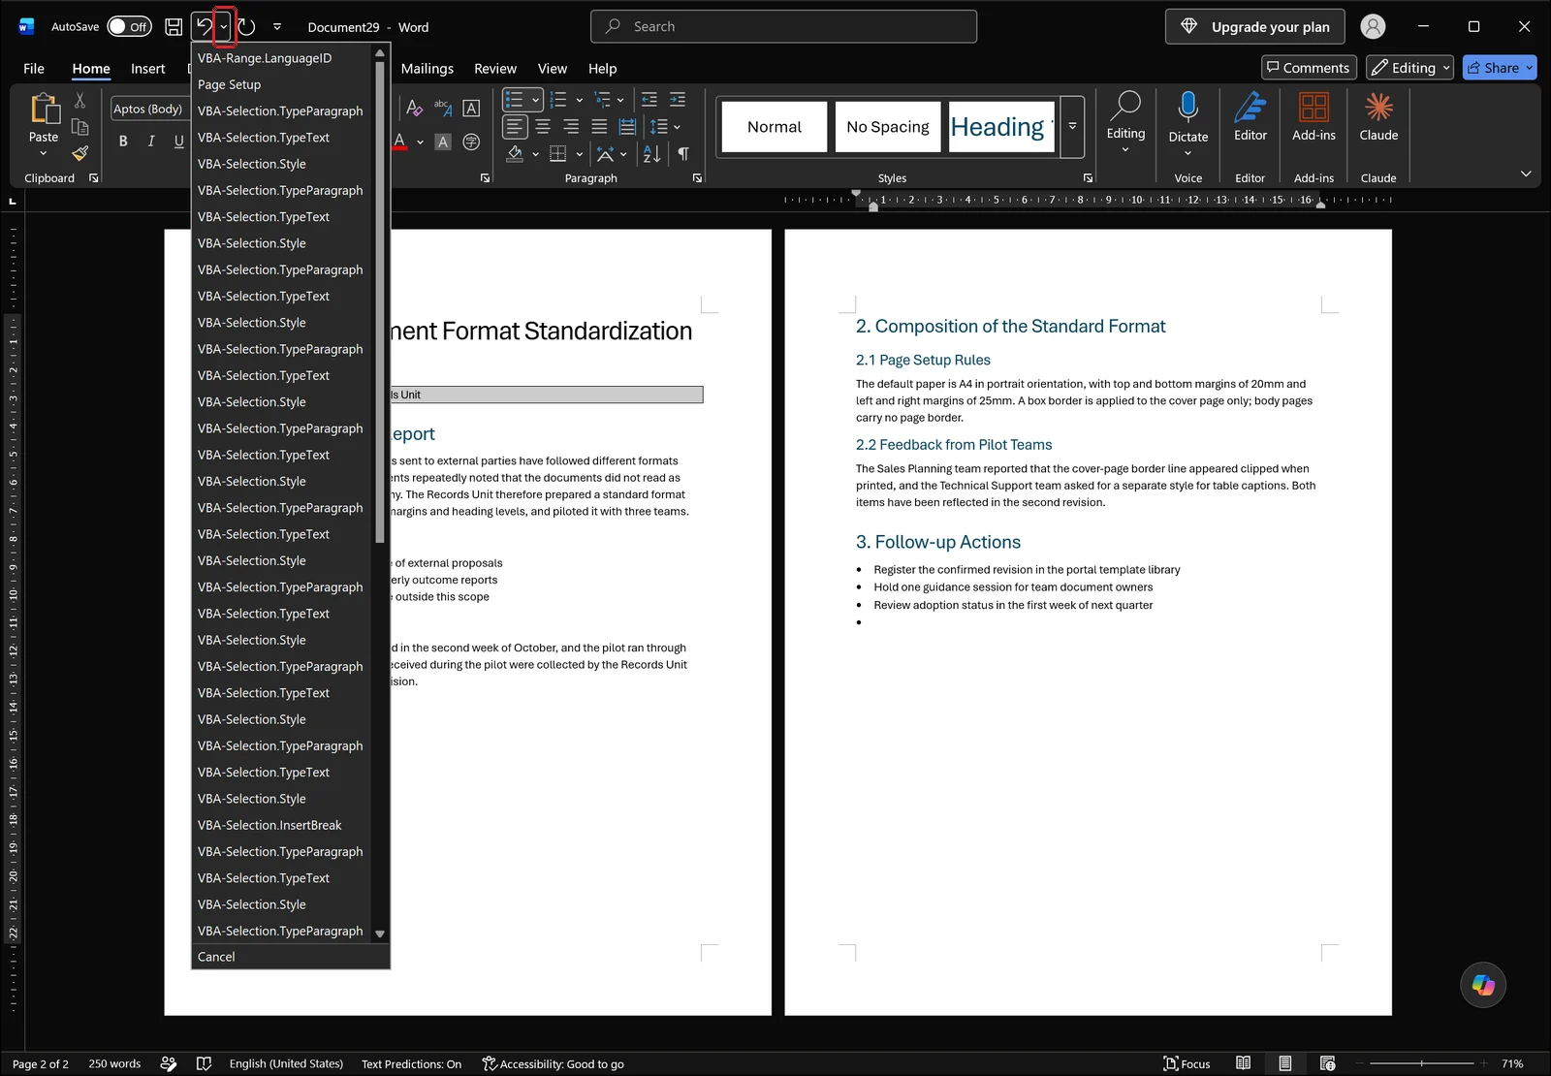Open Dictate microphone
This screenshot has height=1076, width=1551.
[x=1188, y=109]
